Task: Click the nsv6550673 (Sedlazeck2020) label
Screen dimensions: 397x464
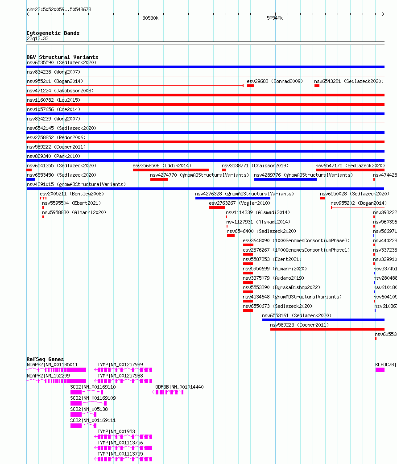Action: [277, 306]
